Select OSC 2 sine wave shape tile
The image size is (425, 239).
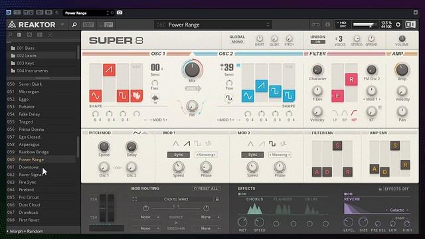coord(248,96)
